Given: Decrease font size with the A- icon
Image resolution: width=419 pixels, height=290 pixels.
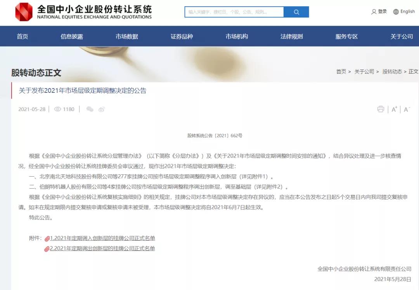Looking at the screenshot, I should [406, 109].
